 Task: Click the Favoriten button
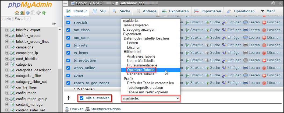[x=22, y=19]
